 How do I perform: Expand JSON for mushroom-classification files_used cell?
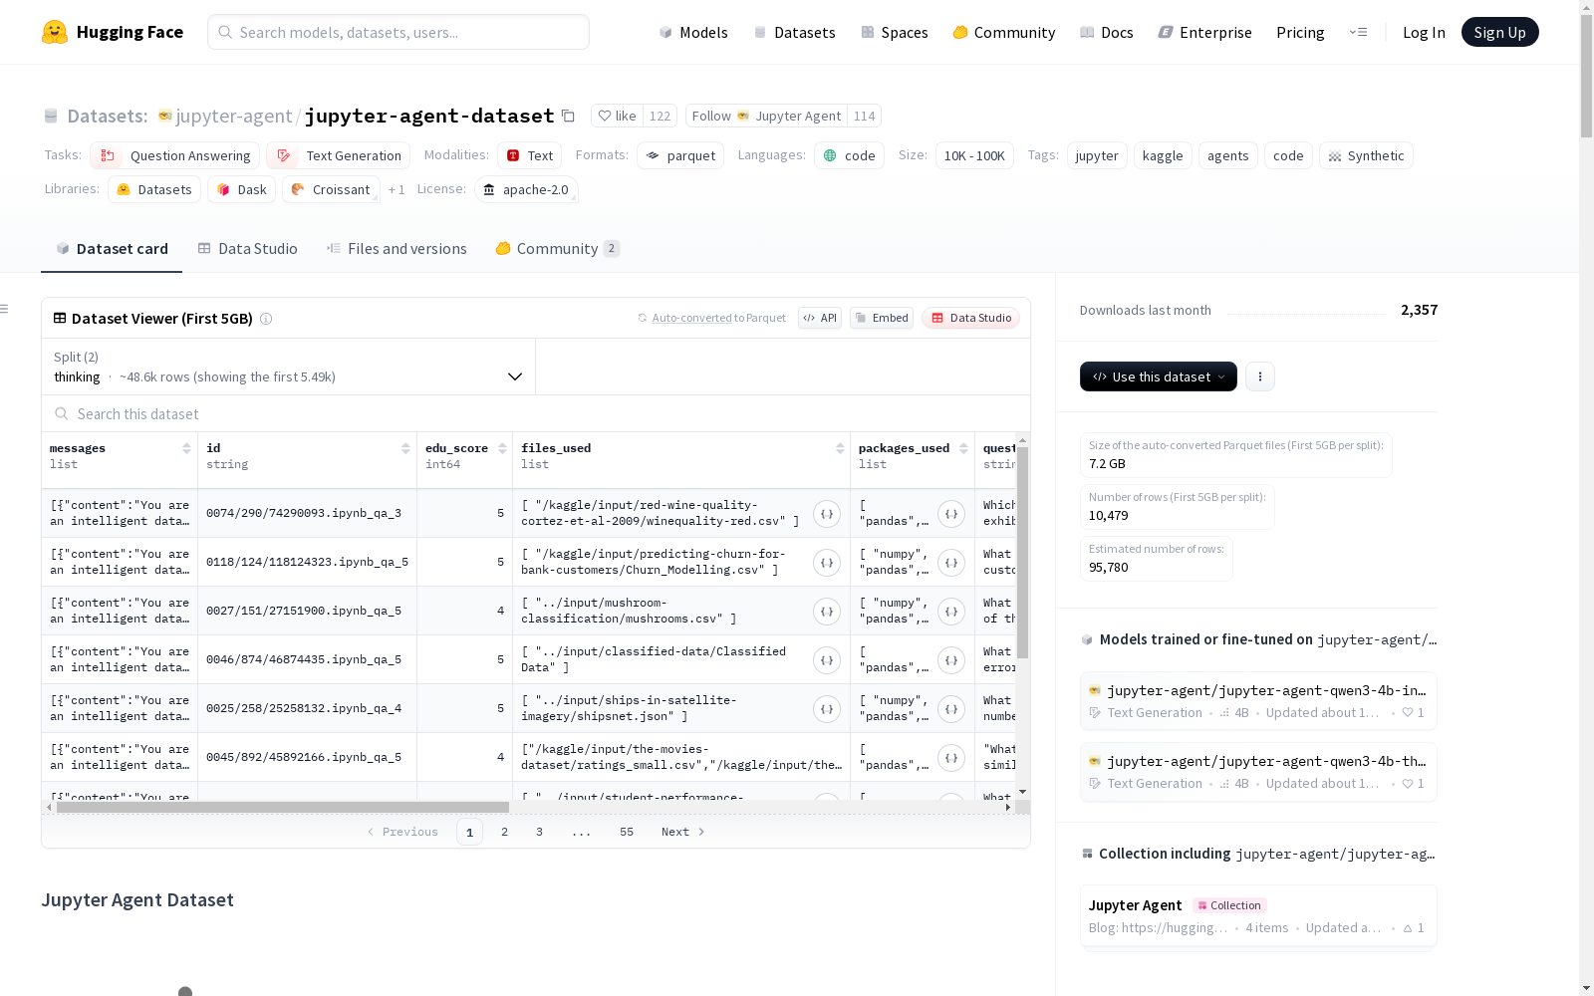[x=827, y=612]
